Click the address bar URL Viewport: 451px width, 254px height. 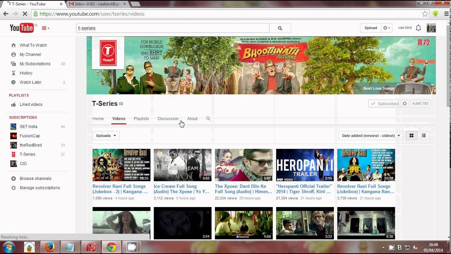point(92,14)
